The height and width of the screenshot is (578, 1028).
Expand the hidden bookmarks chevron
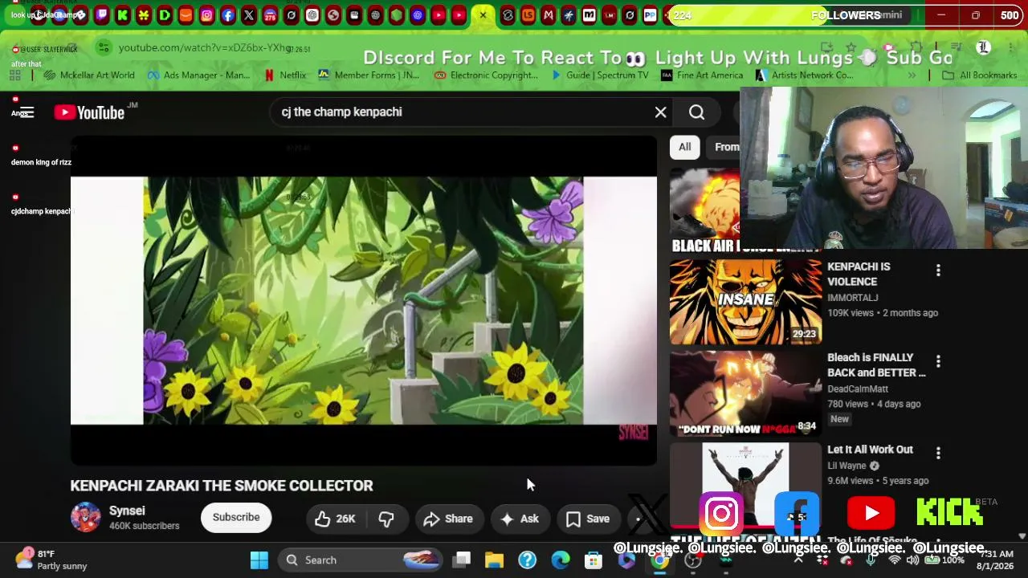[912, 75]
